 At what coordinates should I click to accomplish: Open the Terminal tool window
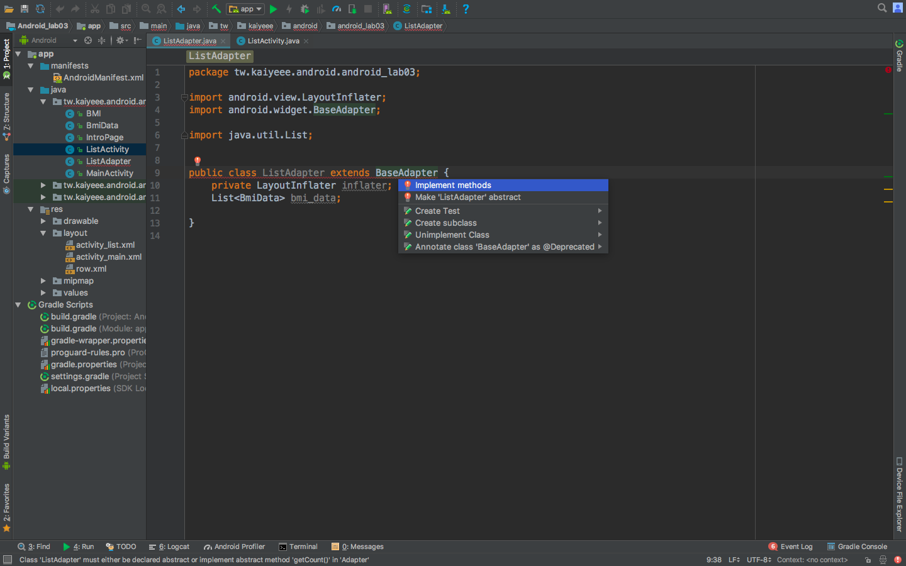click(x=298, y=547)
